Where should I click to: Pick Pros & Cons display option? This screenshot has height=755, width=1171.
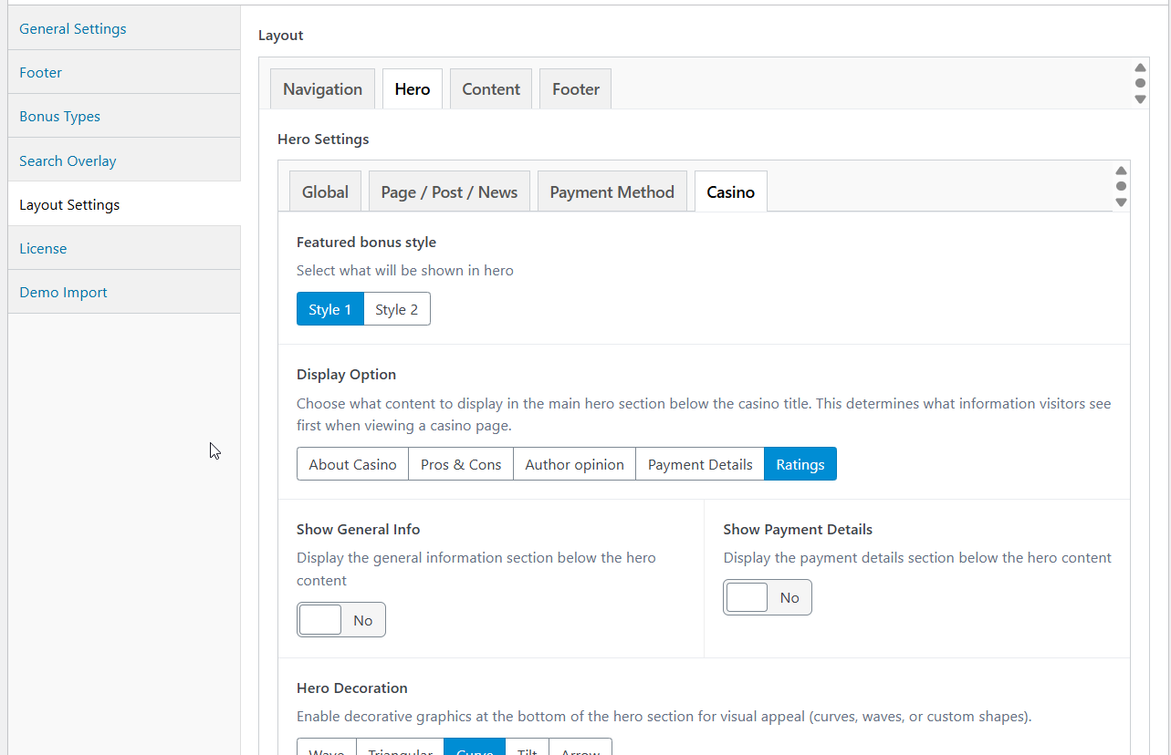click(x=460, y=464)
